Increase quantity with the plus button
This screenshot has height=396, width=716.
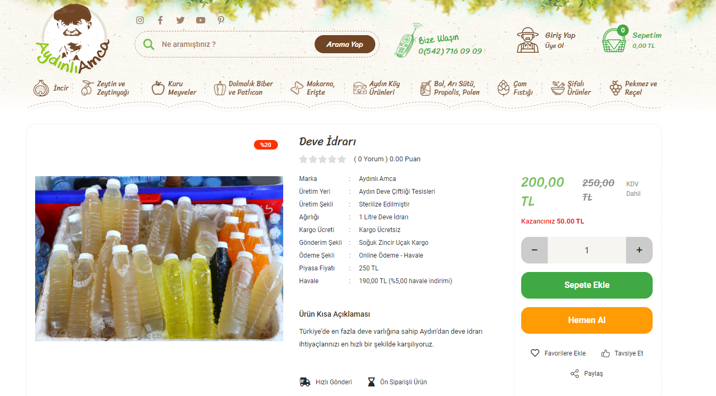pyautogui.click(x=639, y=250)
